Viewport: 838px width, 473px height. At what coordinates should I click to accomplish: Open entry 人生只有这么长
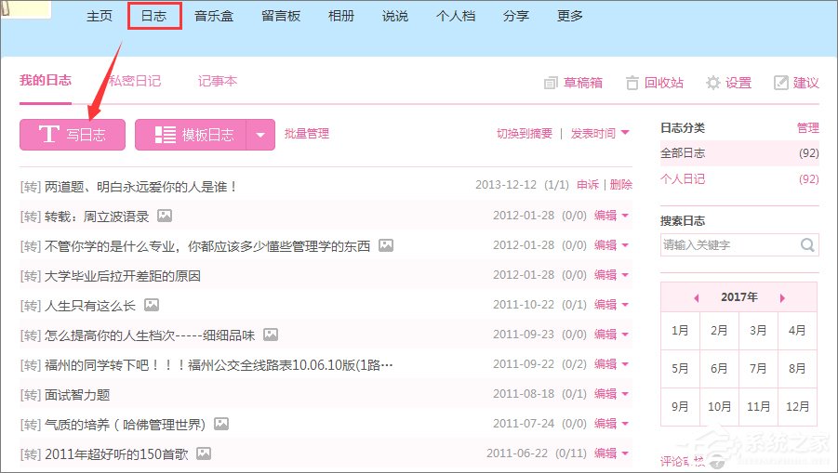[x=90, y=306]
